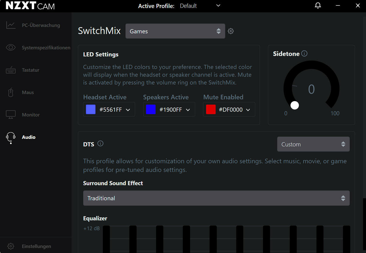Click the Systemspezifikationen eye icon
366x253 pixels.
coord(11,47)
